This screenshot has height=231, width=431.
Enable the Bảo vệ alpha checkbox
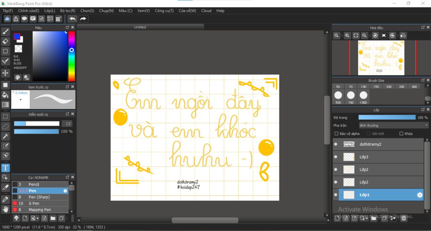pos(336,134)
